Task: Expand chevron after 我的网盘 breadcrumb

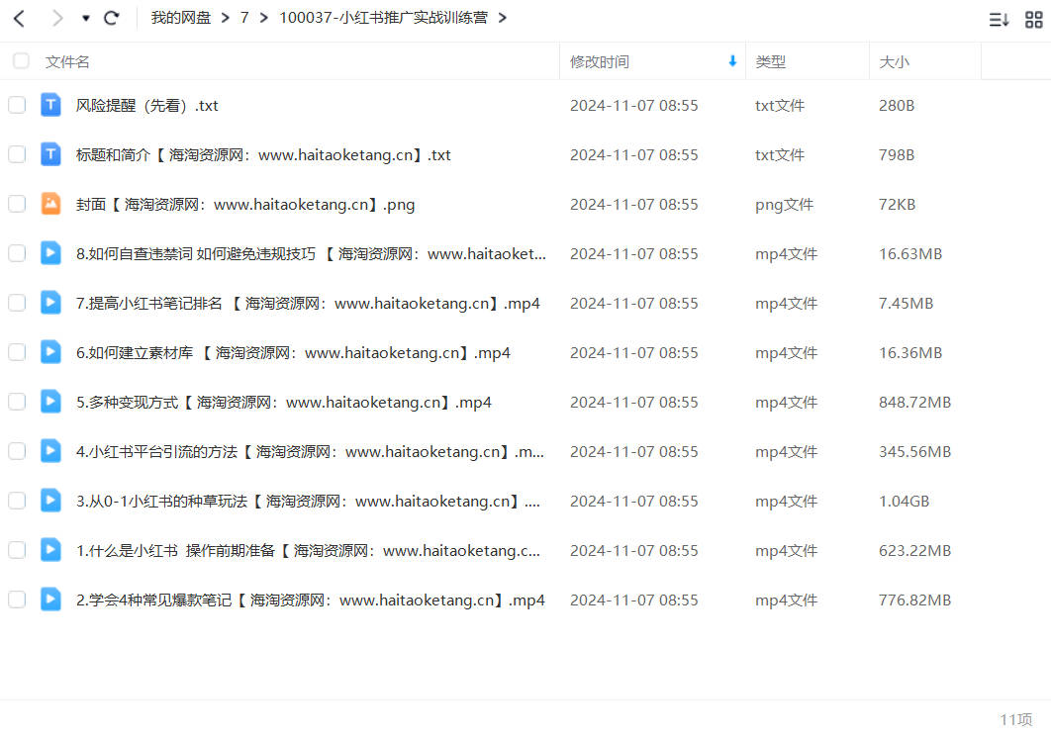Action: (x=226, y=18)
